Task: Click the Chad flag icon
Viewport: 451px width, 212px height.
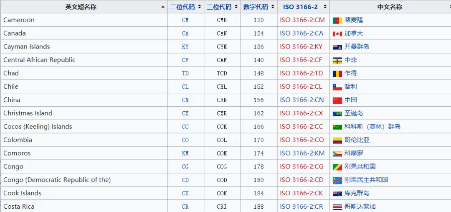Action: [337, 74]
